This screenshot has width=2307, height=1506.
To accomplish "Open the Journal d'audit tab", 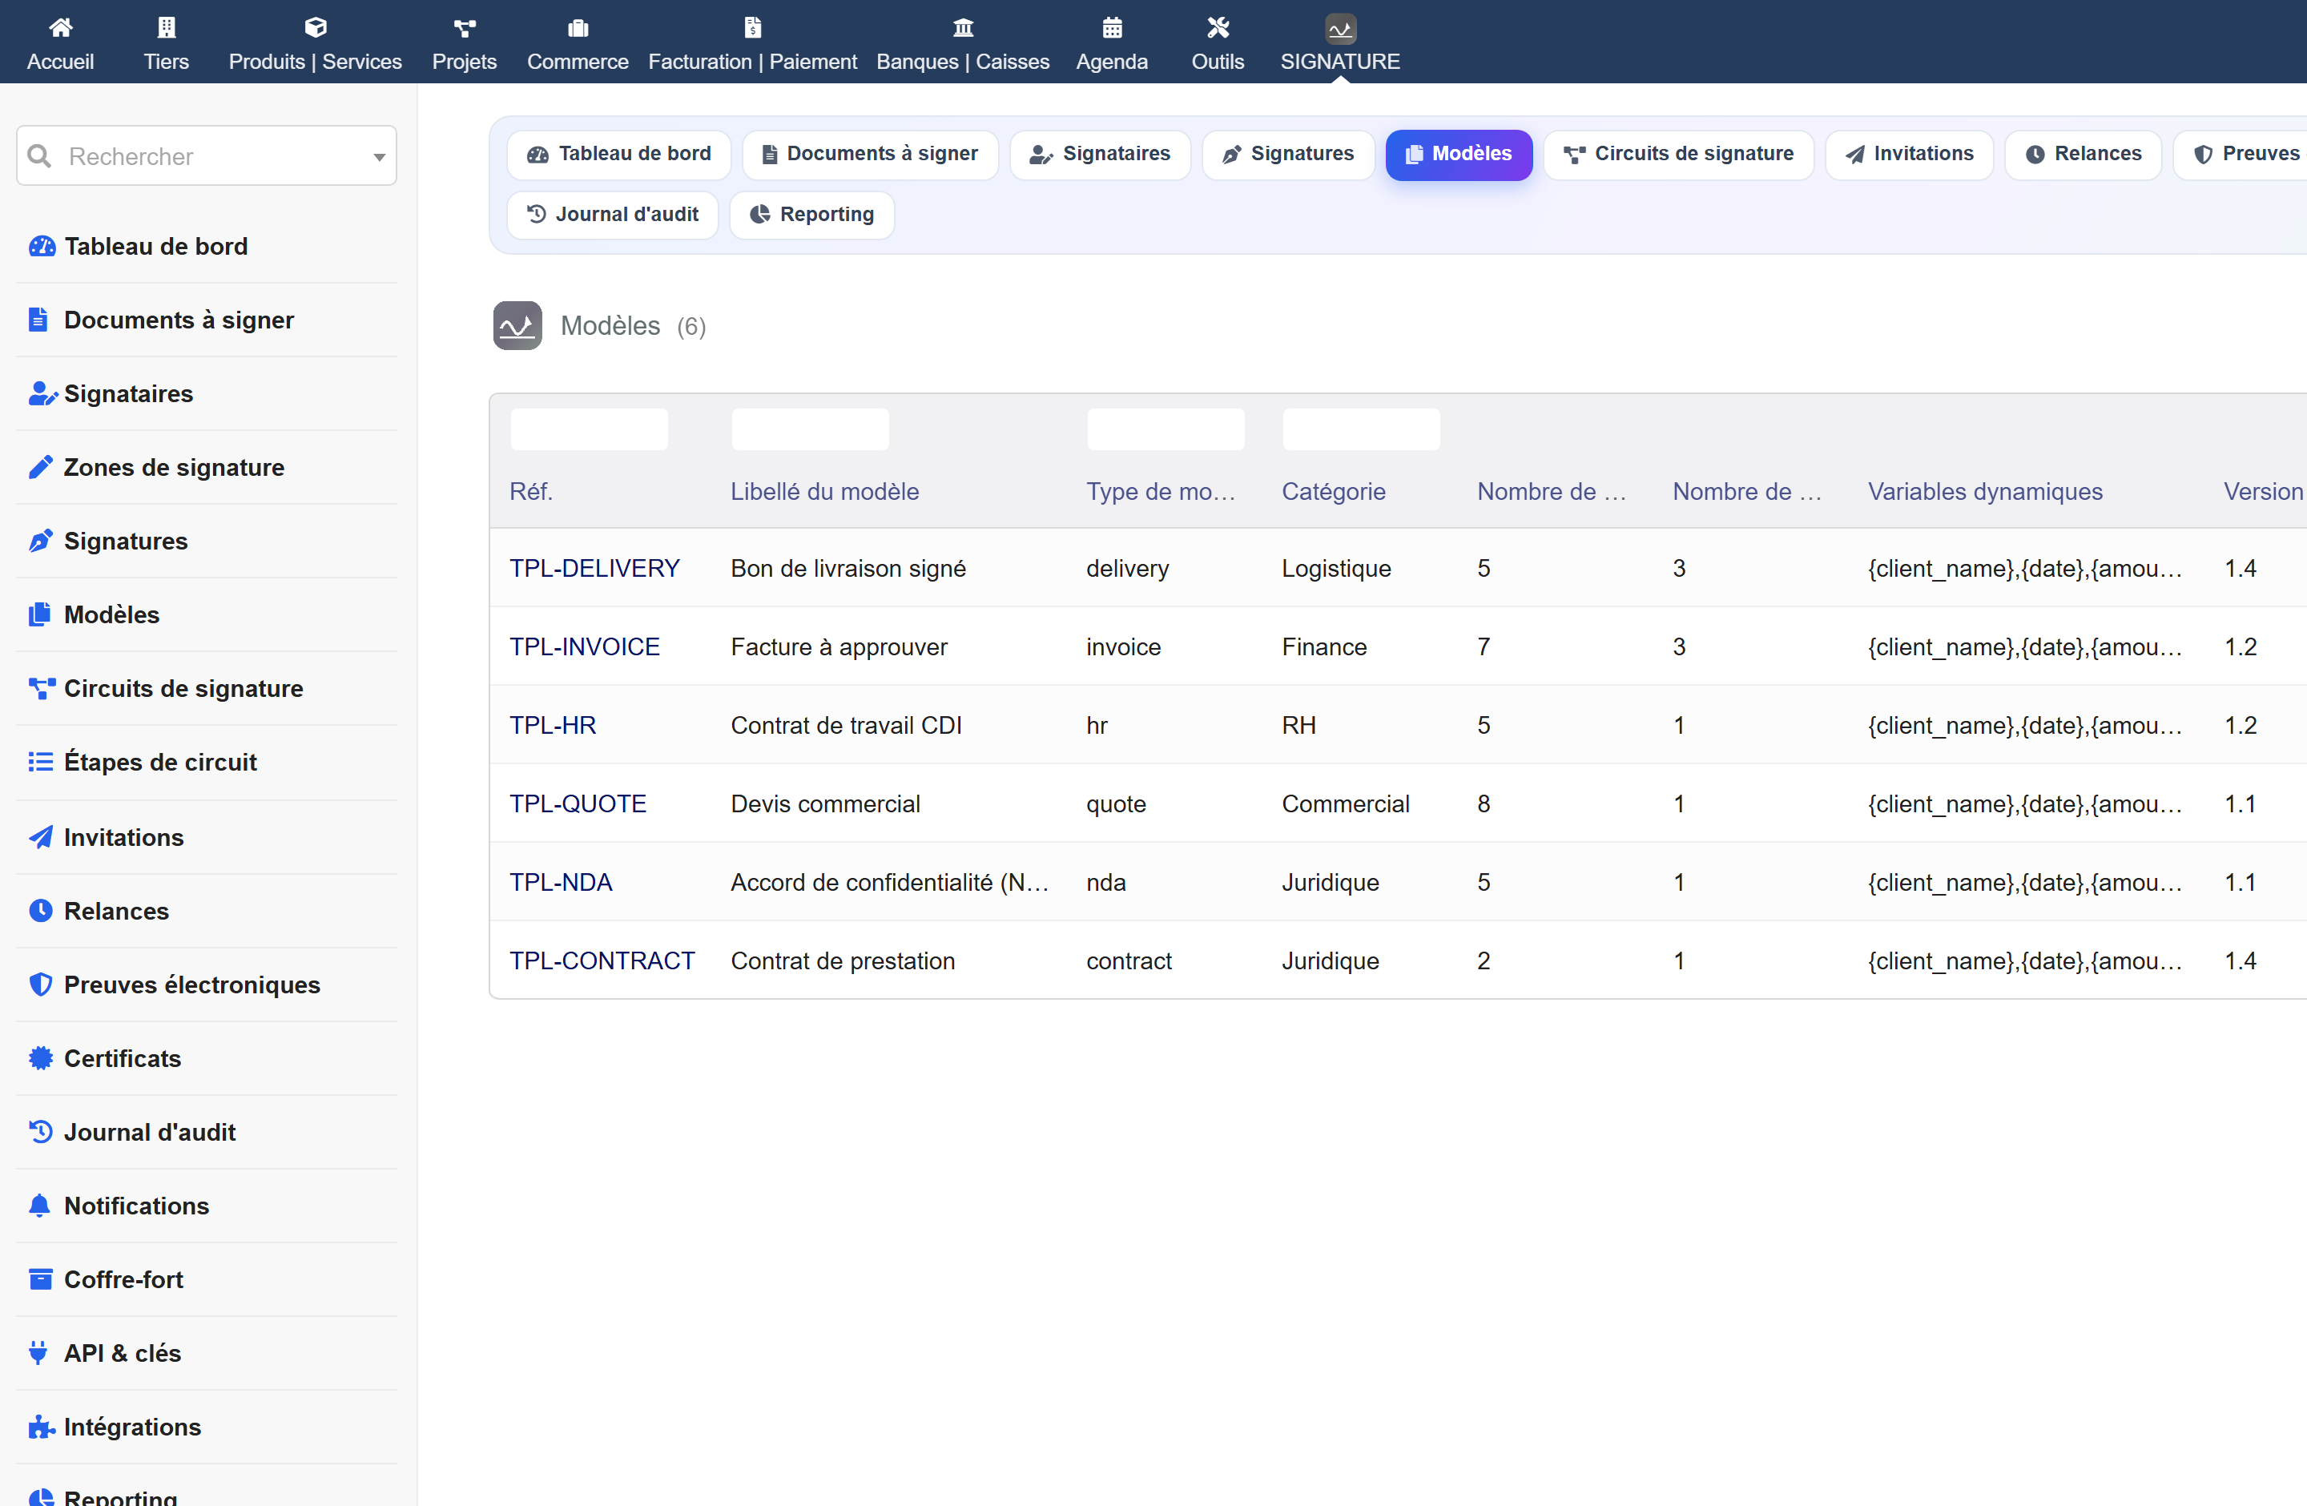I will point(613,214).
